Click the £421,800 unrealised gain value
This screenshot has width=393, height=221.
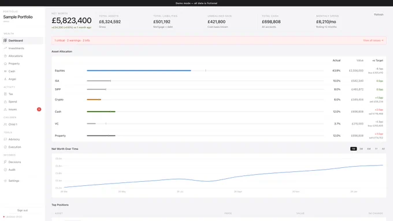tap(216, 22)
